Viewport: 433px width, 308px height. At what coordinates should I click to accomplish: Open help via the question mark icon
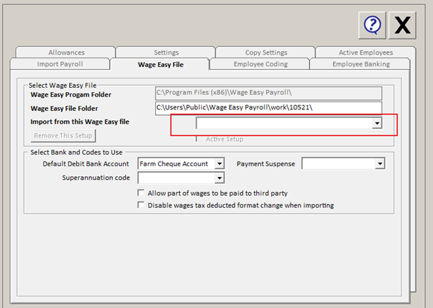pos(372,25)
